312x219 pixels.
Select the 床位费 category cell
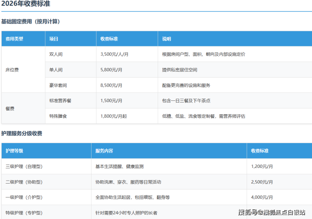12,70
